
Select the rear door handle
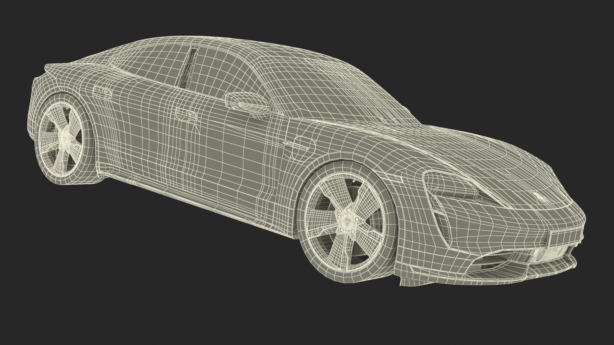pyautogui.click(x=102, y=91)
